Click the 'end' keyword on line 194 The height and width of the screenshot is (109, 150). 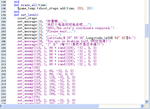click(17, 2)
